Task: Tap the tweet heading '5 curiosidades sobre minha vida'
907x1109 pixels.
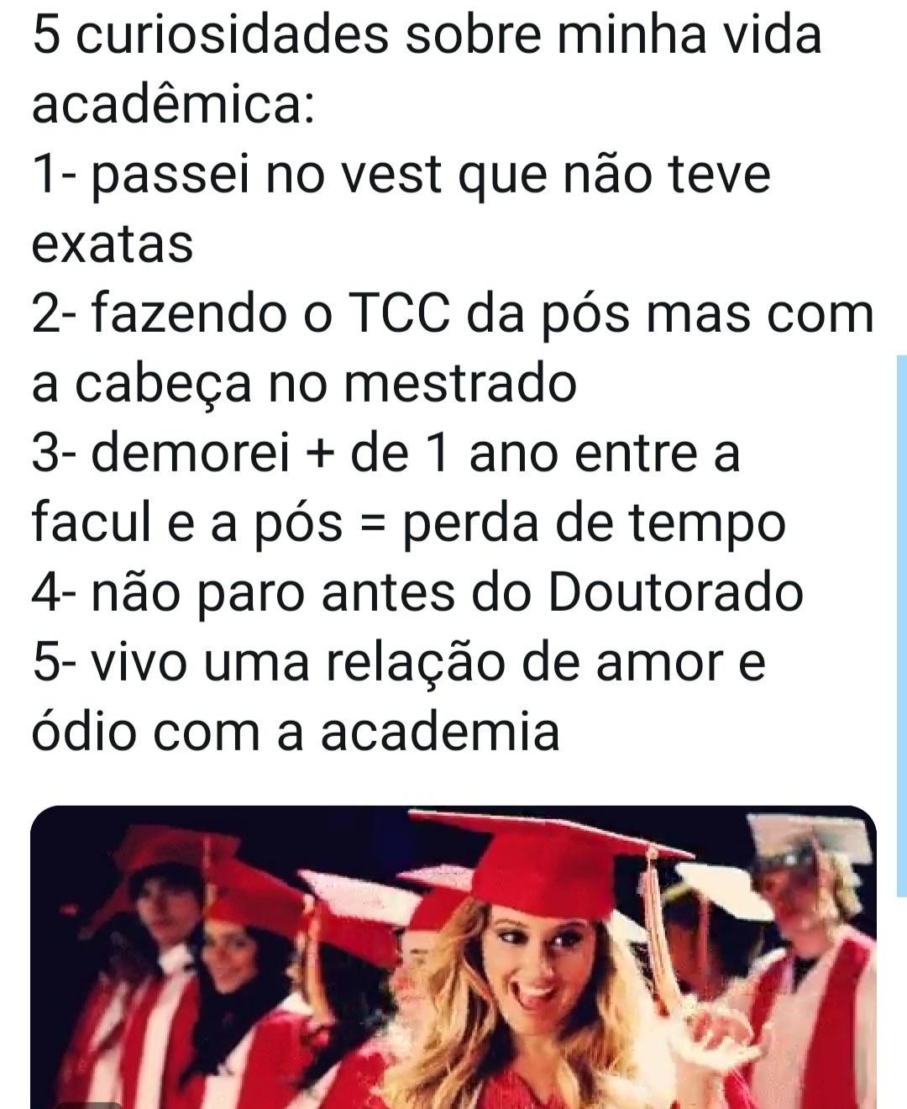Action: tap(427, 36)
